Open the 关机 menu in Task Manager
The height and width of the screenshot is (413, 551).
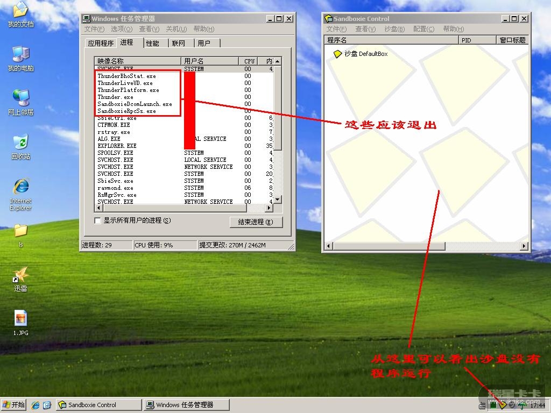click(176, 29)
